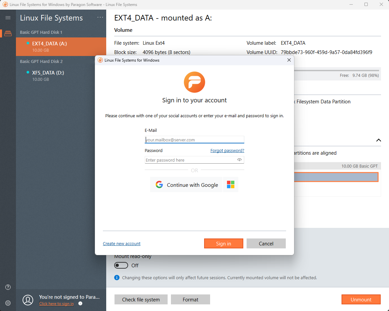Open the Forgot password link
Image resolution: width=389 pixels, height=311 pixels.
[x=227, y=151]
